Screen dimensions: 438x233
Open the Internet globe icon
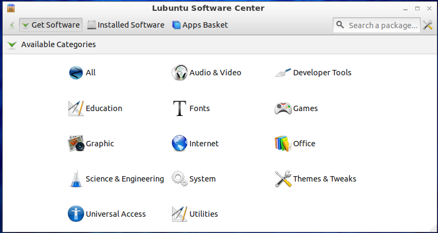pyautogui.click(x=180, y=144)
